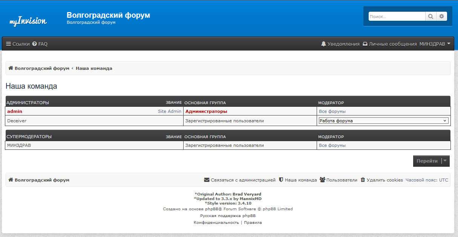This screenshot has width=458, height=237.
Task: Click the notifications bell icon
Action: 323,44
